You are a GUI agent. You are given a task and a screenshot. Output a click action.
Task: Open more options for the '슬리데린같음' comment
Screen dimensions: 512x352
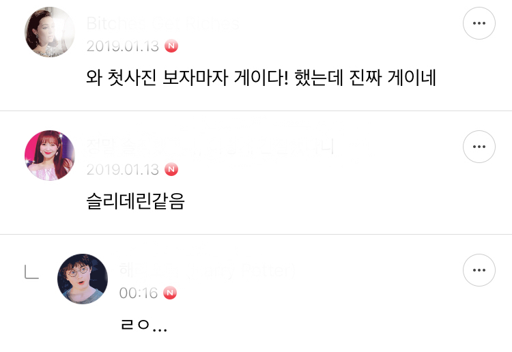click(479, 147)
